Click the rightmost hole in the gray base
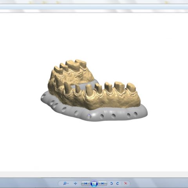This screenshot has height=188, width=188. (x=136, y=114)
